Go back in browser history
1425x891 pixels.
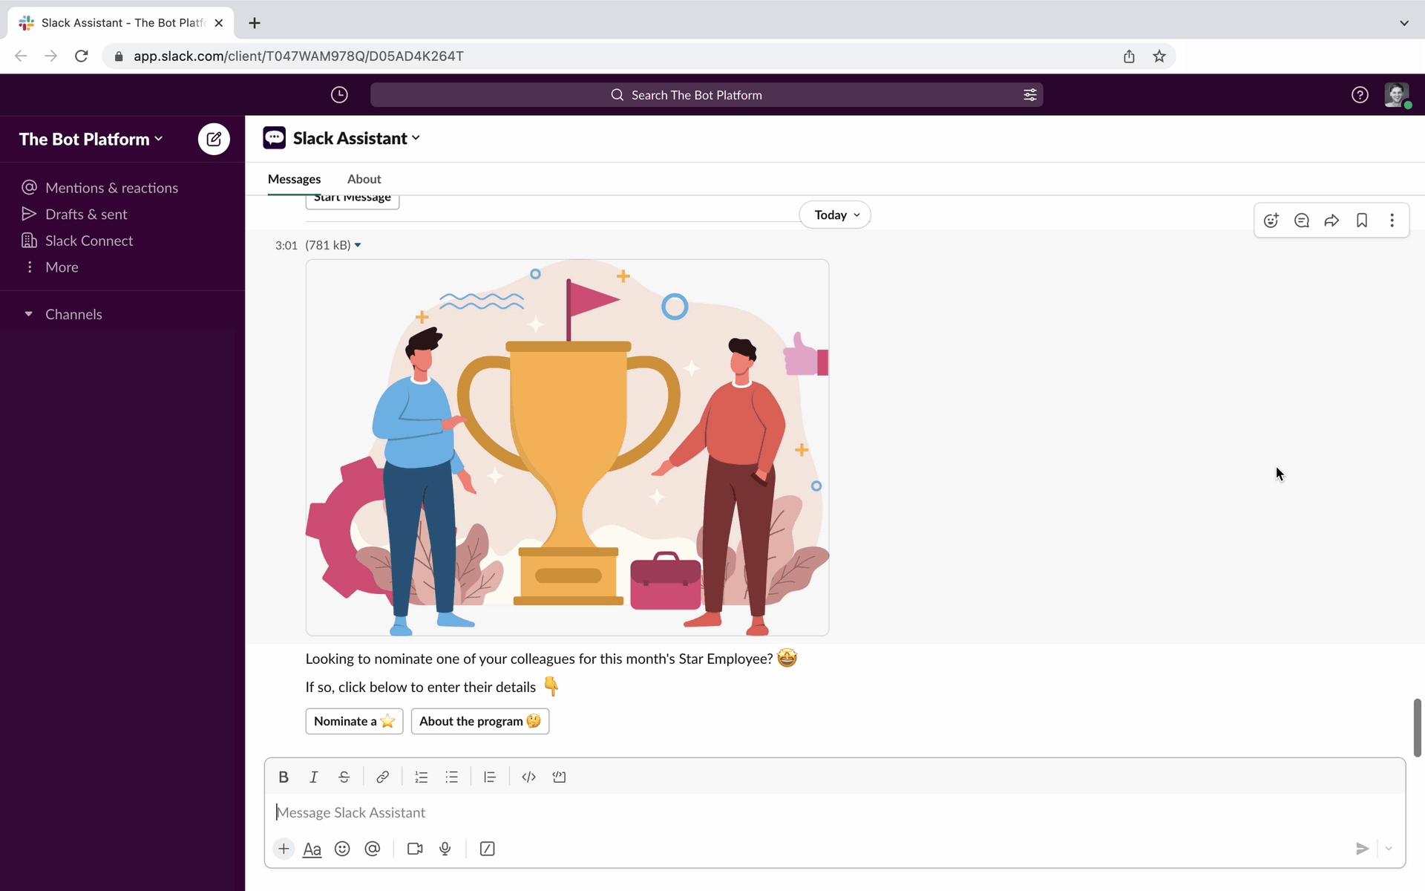21,56
